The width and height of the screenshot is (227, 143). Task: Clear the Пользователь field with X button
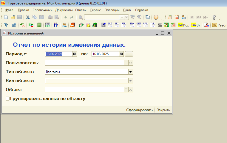tap(131, 63)
